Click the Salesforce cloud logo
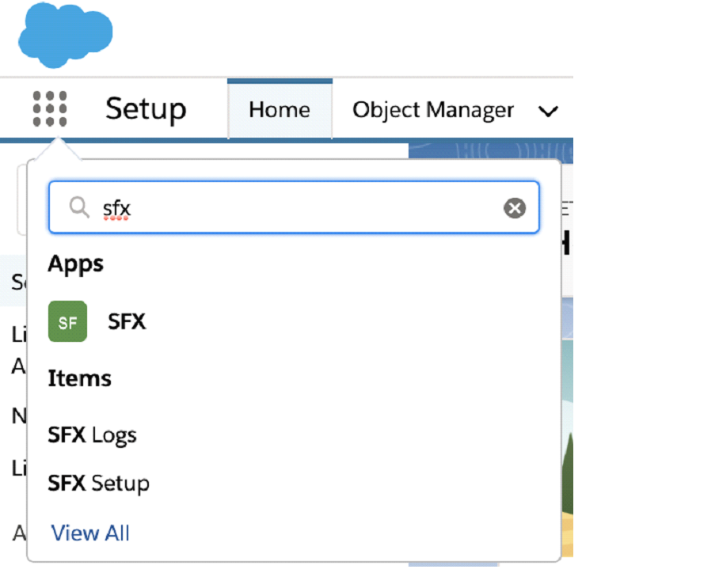The image size is (719, 588). point(65,35)
